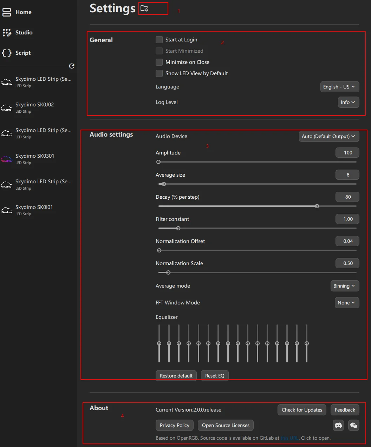Enable Show LED View by Default
The width and height of the screenshot is (371, 447).
click(x=159, y=73)
